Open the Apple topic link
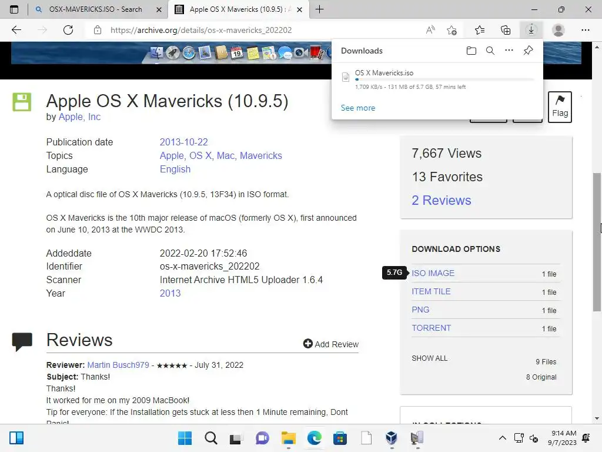Screen dimensions: 602x452 coord(172,155)
